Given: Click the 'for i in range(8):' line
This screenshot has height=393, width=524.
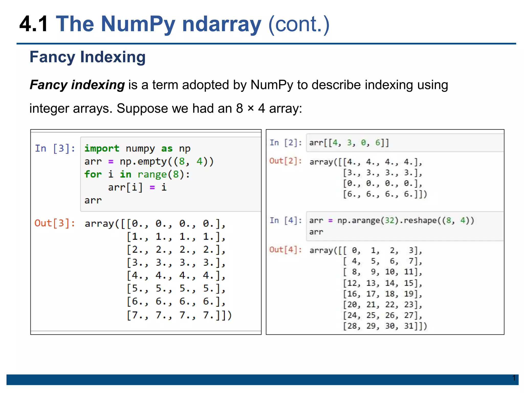Looking at the screenshot, I should point(137,174).
